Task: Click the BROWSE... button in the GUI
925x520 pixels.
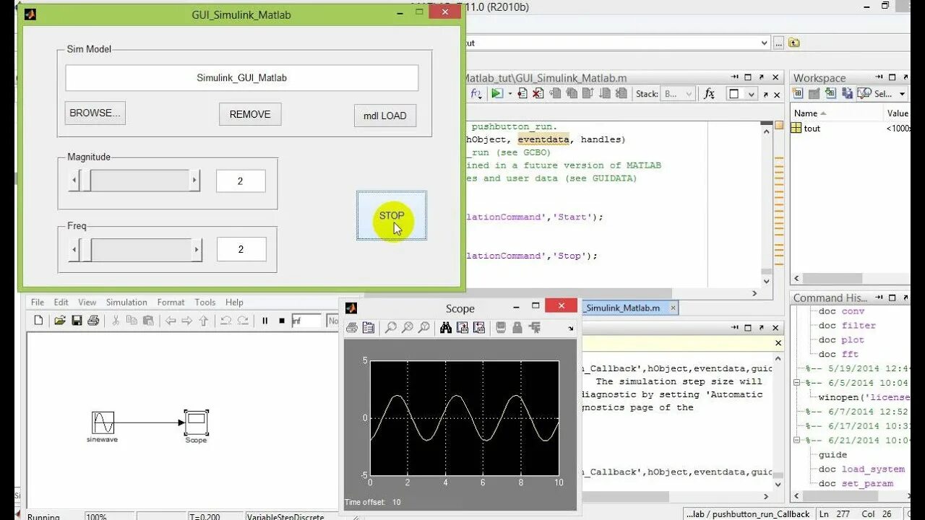Action: [x=95, y=113]
